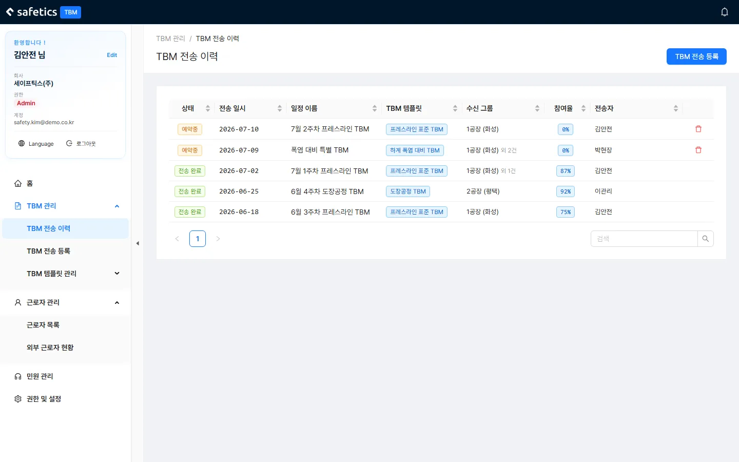The height and width of the screenshot is (462, 739).
Task: Click the 민원 관리 headset icon
Action: pyautogui.click(x=18, y=376)
